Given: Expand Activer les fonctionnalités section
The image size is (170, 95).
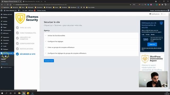Looking at the screenshot, I should tap(91, 36).
